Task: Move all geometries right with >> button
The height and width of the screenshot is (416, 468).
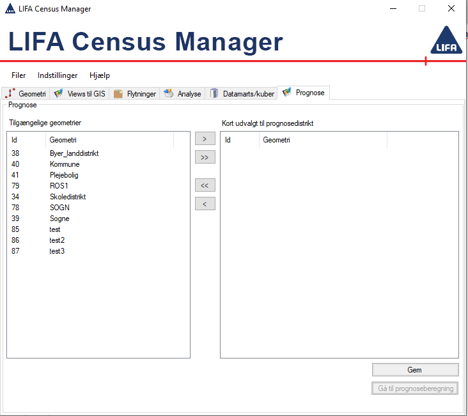Action: pyautogui.click(x=205, y=157)
